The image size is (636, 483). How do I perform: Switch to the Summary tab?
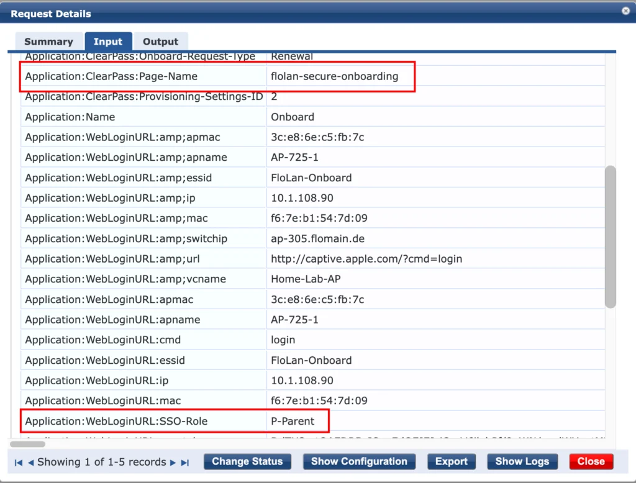pyautogui.click(x=48, y=41)
